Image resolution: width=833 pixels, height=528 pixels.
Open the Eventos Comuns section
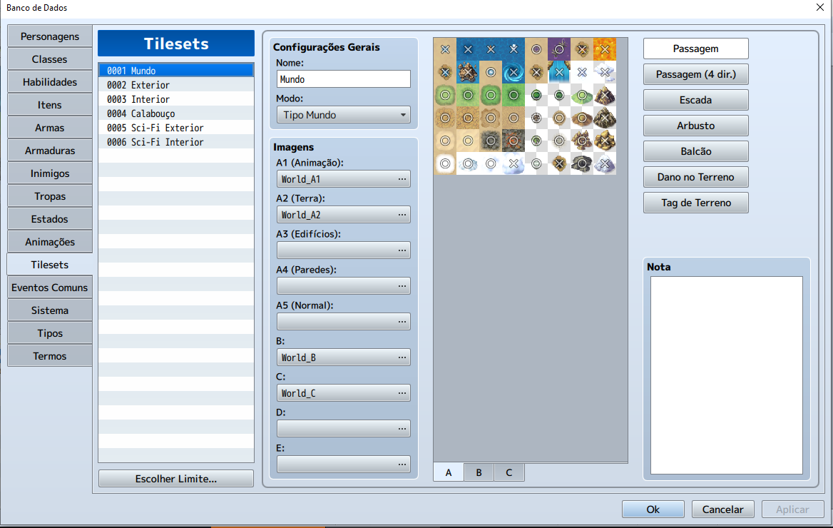point(49,287)
